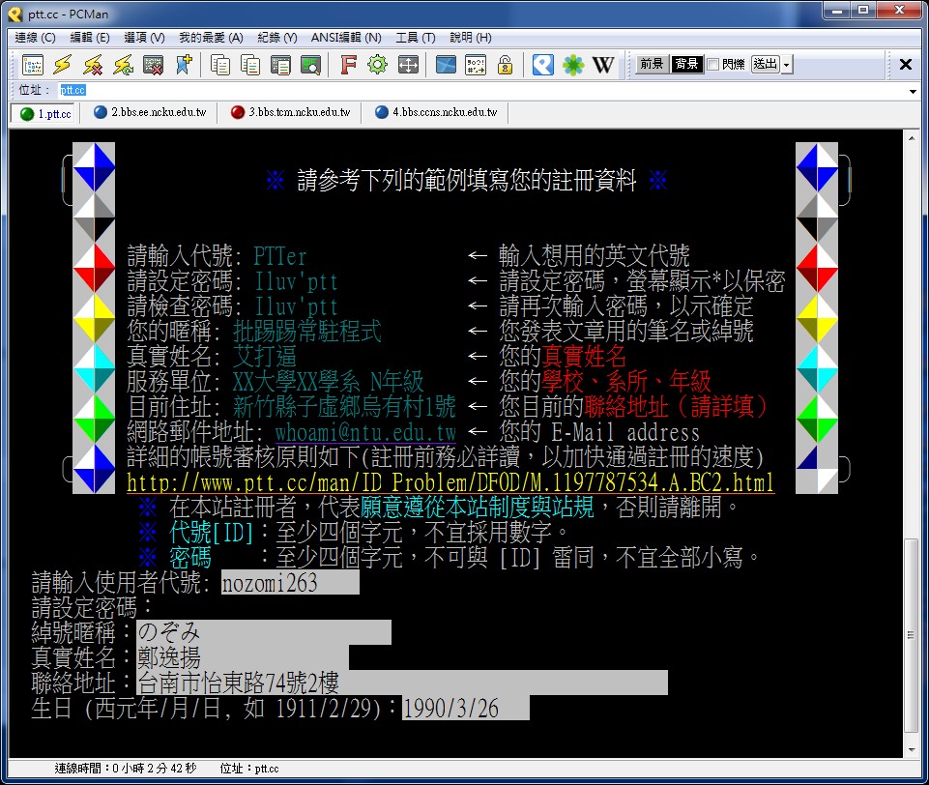This screenshot has width=929, height=785.
Task: Click the Copy toolbar icon
Action: [x=220, y=65]
